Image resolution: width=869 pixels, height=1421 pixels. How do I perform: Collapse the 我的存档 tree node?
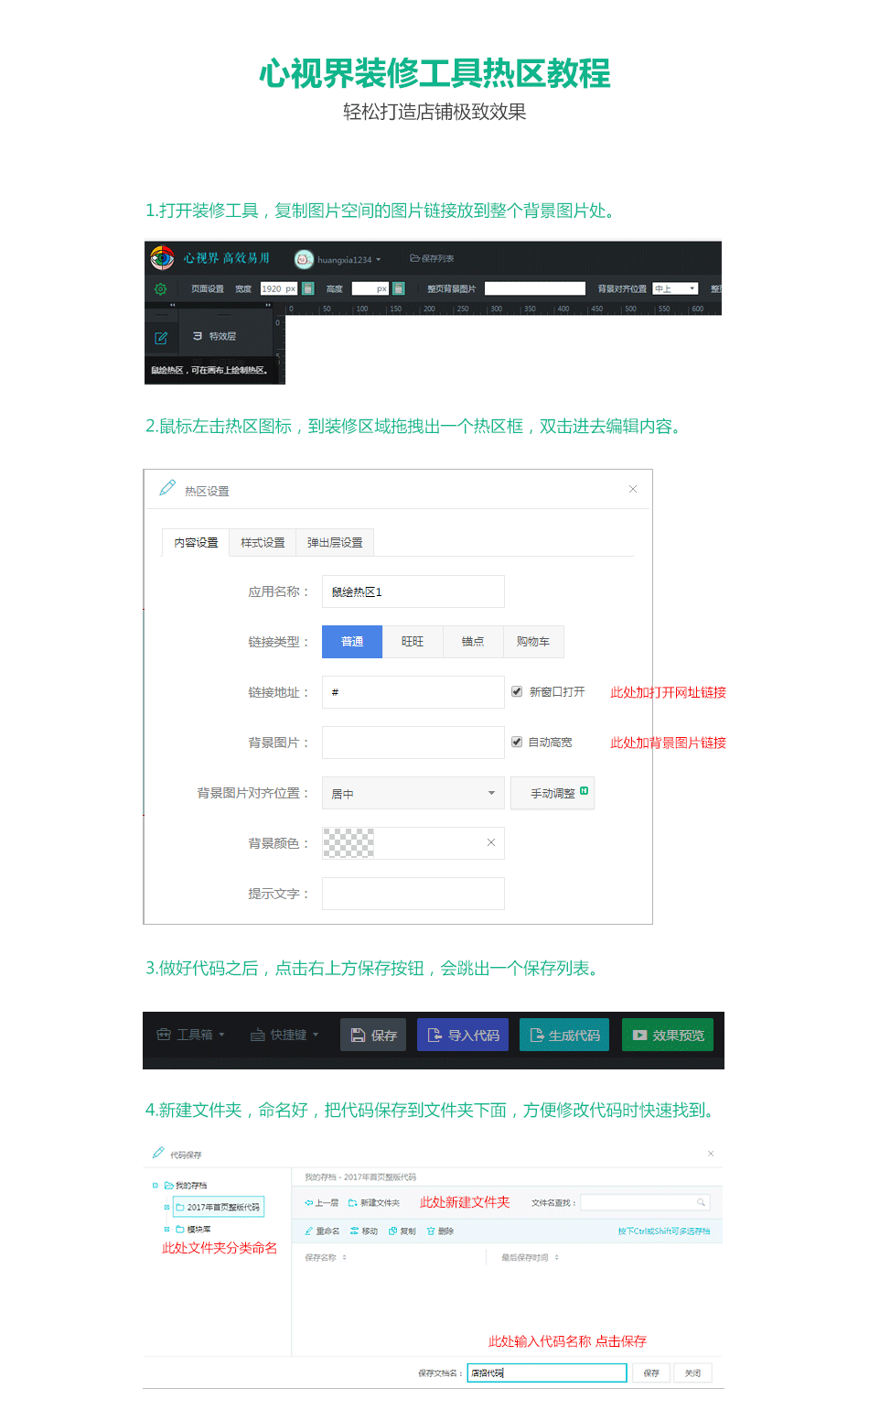coord(156,1185)
